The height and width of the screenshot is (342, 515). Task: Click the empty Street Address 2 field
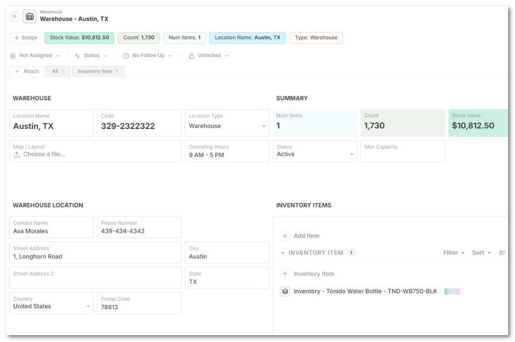(x=95, y=278)
